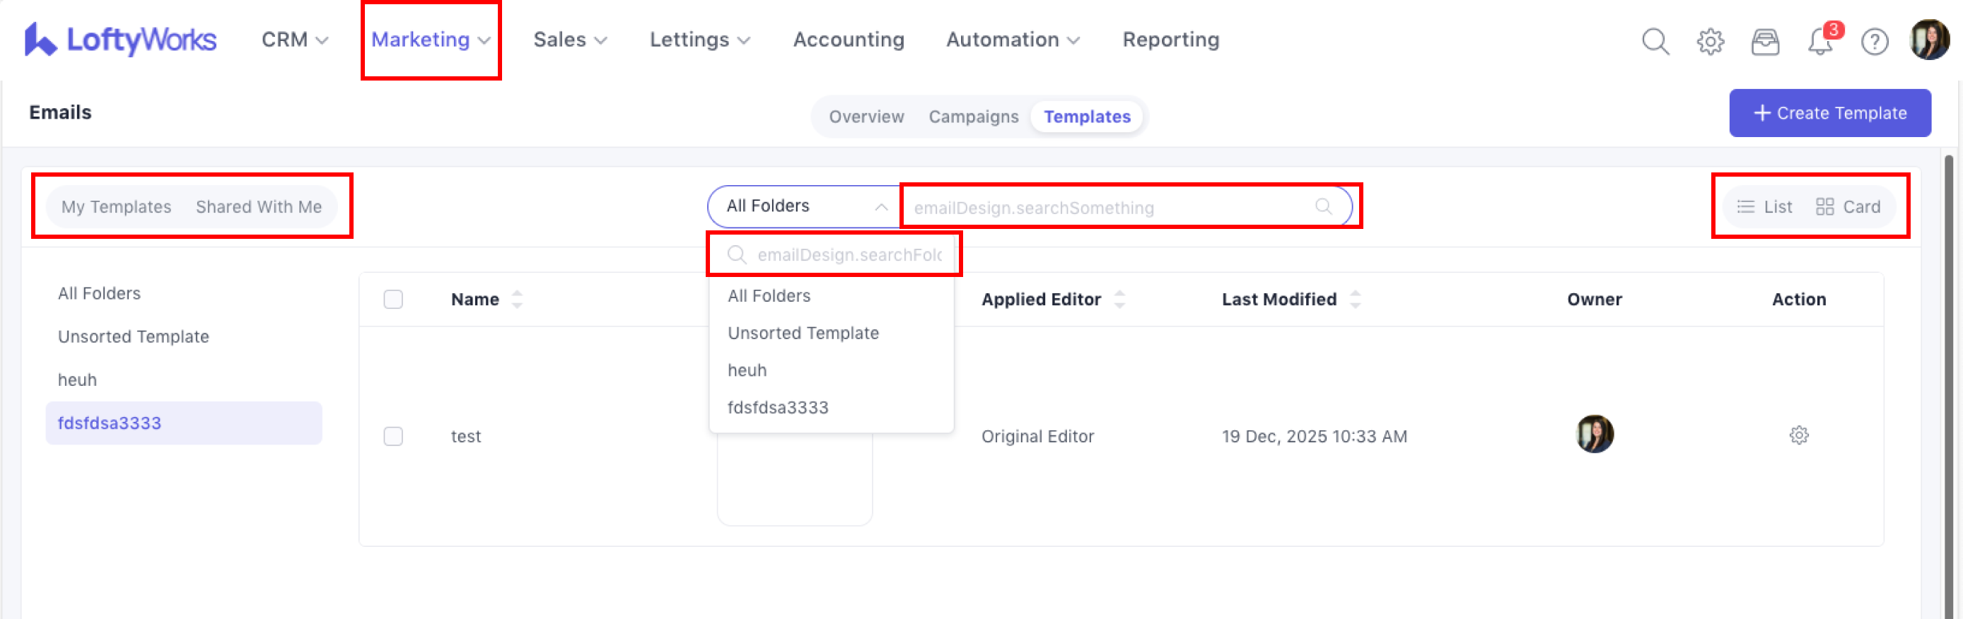Click the user profile avatar
This screenshot has height=619, width=1963.
1929,40
